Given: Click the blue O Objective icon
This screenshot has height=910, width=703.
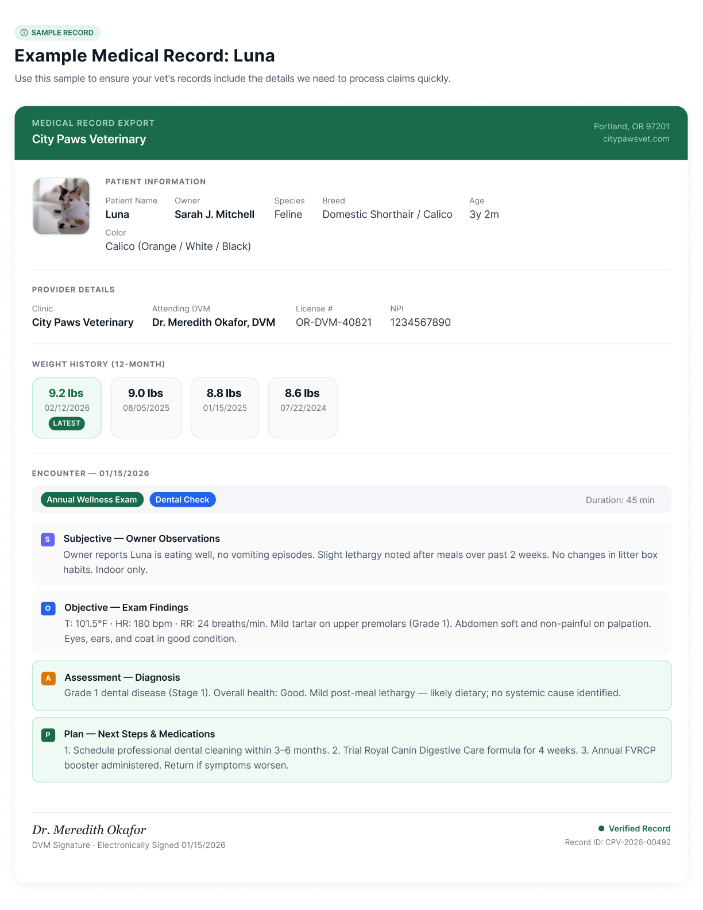Looking at the screenshot, I should click(x=48, y=608).
